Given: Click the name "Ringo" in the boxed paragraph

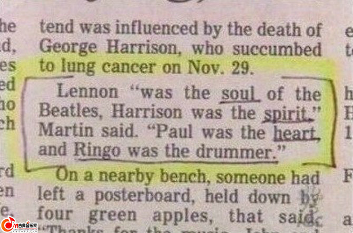Looking at the screenshot, I should pyautogui.click(x=97, y=151).
